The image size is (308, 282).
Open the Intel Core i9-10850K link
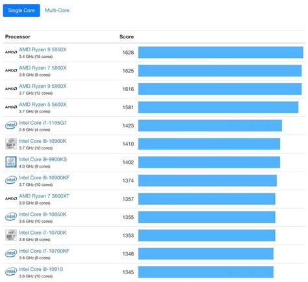[43, 214]
